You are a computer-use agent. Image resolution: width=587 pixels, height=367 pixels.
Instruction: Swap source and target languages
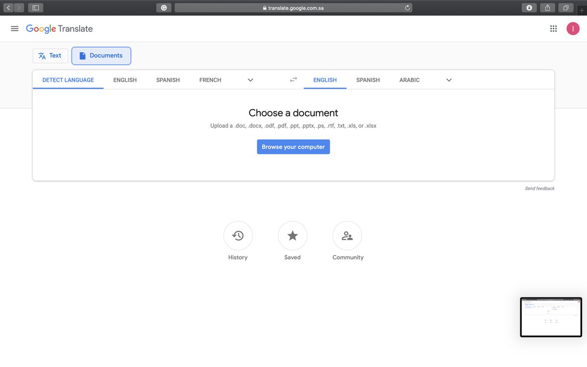pos(293,80)
